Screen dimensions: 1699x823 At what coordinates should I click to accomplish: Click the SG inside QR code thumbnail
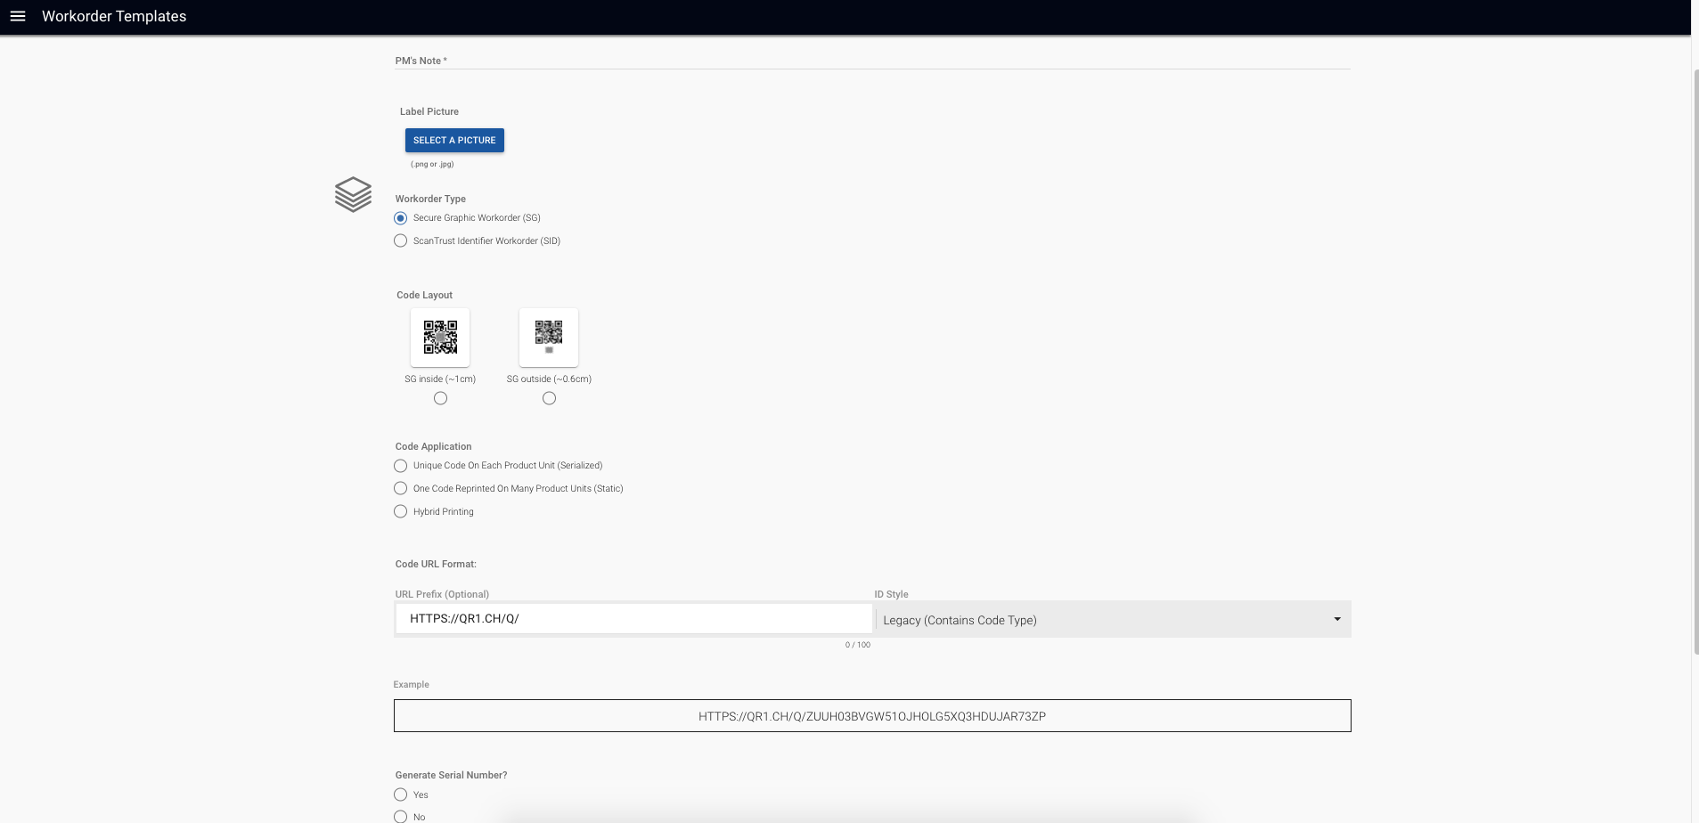pos(440,338)
